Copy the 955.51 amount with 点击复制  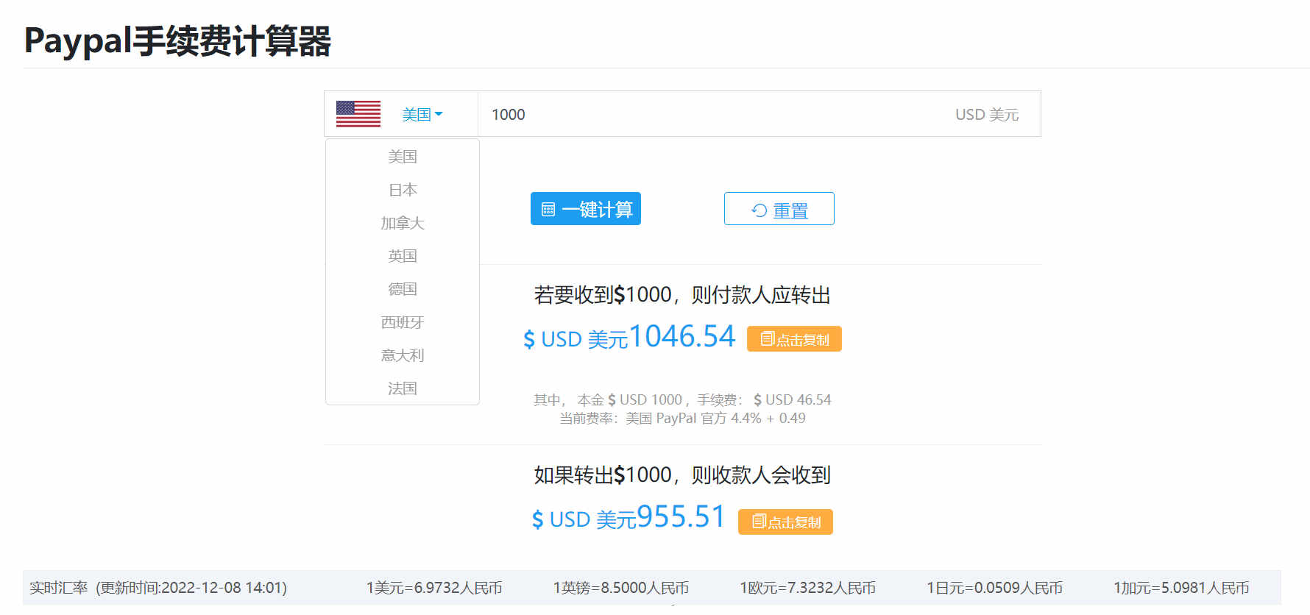tap(785, 522)
